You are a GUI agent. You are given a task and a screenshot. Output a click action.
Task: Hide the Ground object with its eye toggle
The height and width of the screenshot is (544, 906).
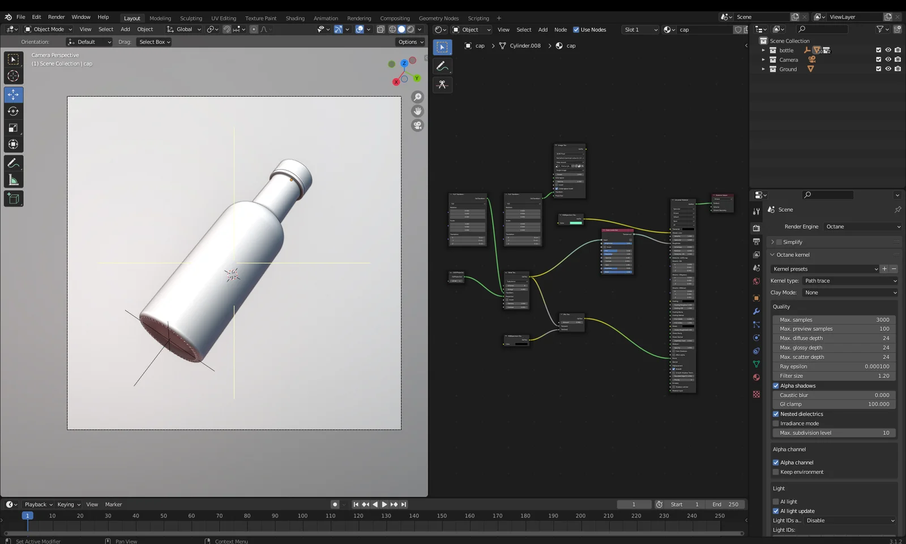click(888, 69)
